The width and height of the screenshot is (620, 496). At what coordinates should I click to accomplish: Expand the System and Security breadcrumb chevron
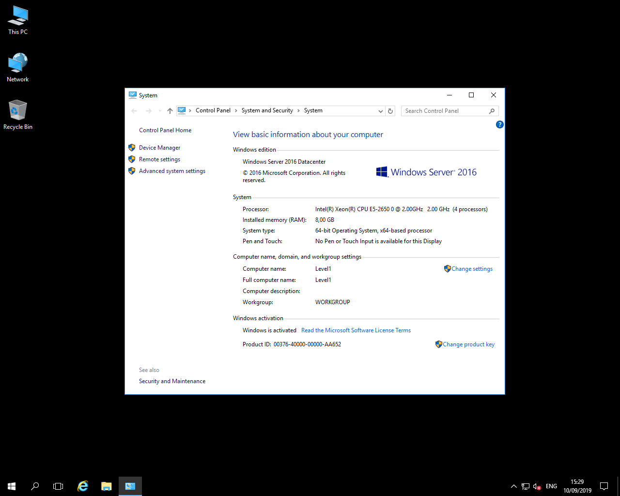[x=297, y=110]
